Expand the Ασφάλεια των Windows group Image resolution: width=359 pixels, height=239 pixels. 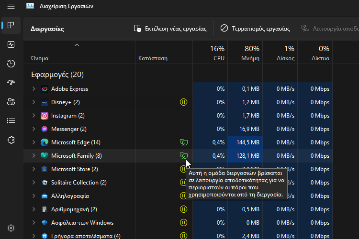(x=34, y=223)
